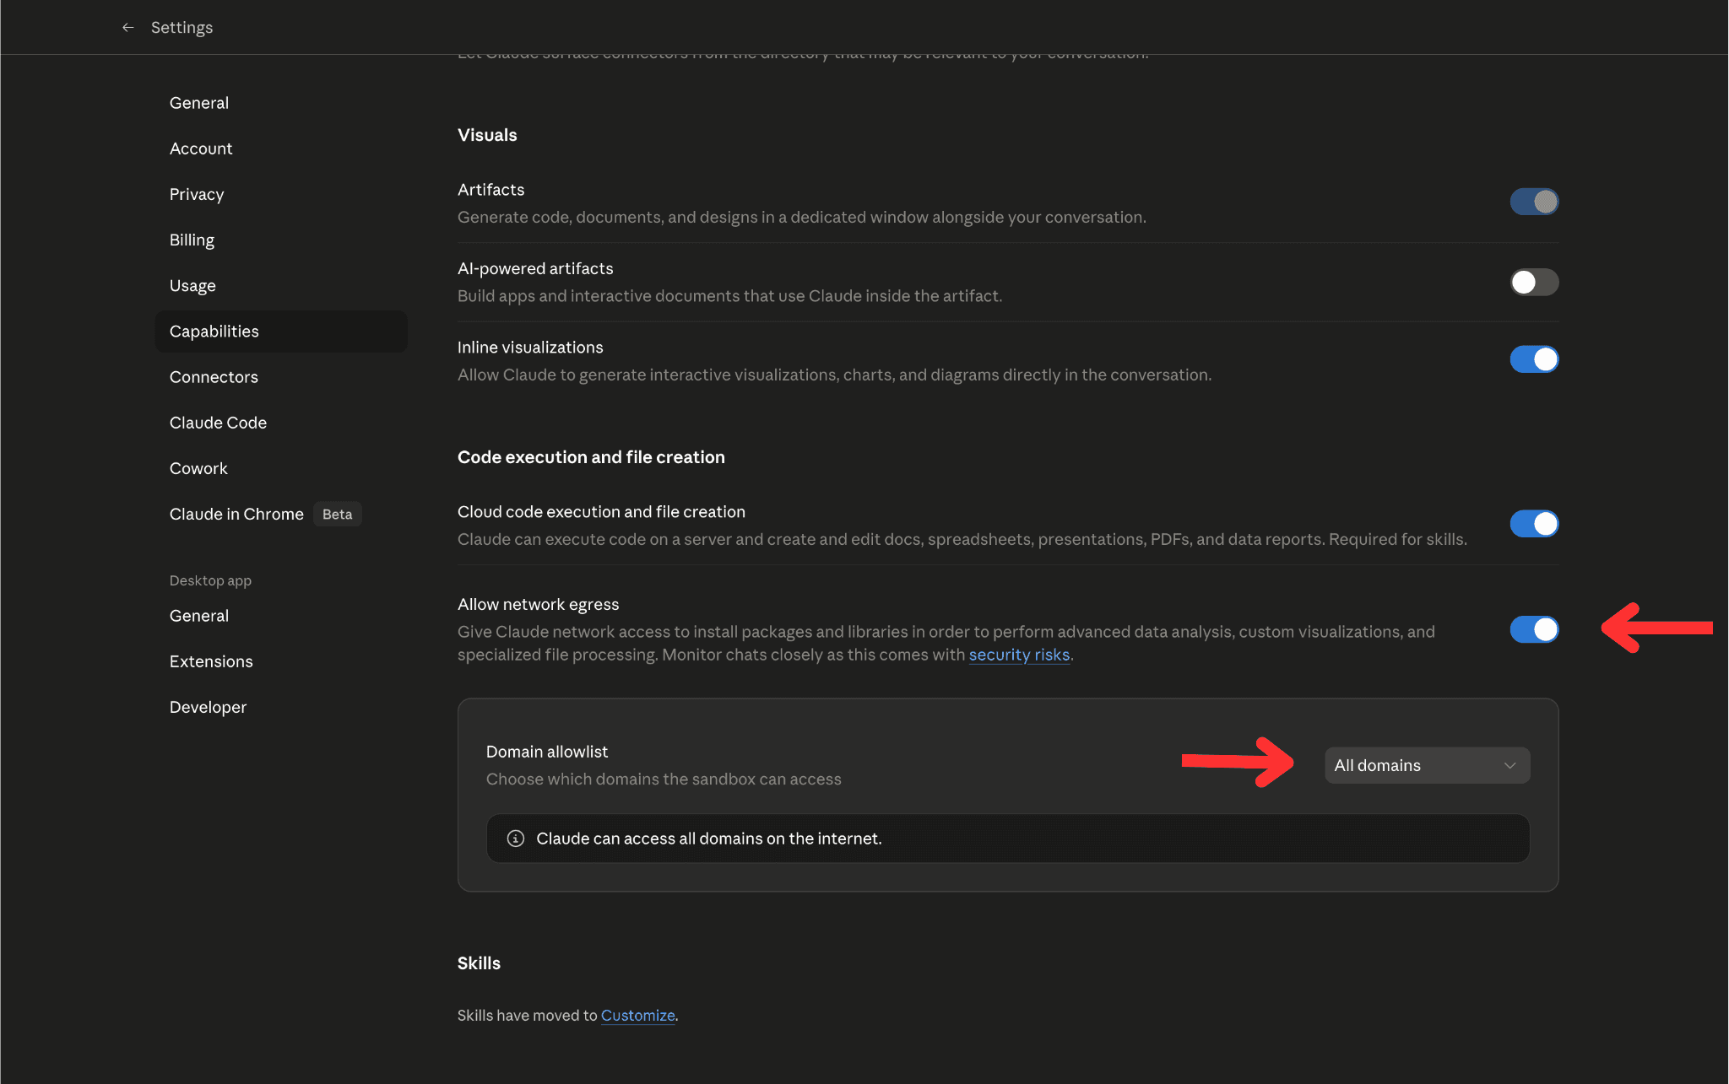Click the back arrow next to Settings

[x=128, y=28]
